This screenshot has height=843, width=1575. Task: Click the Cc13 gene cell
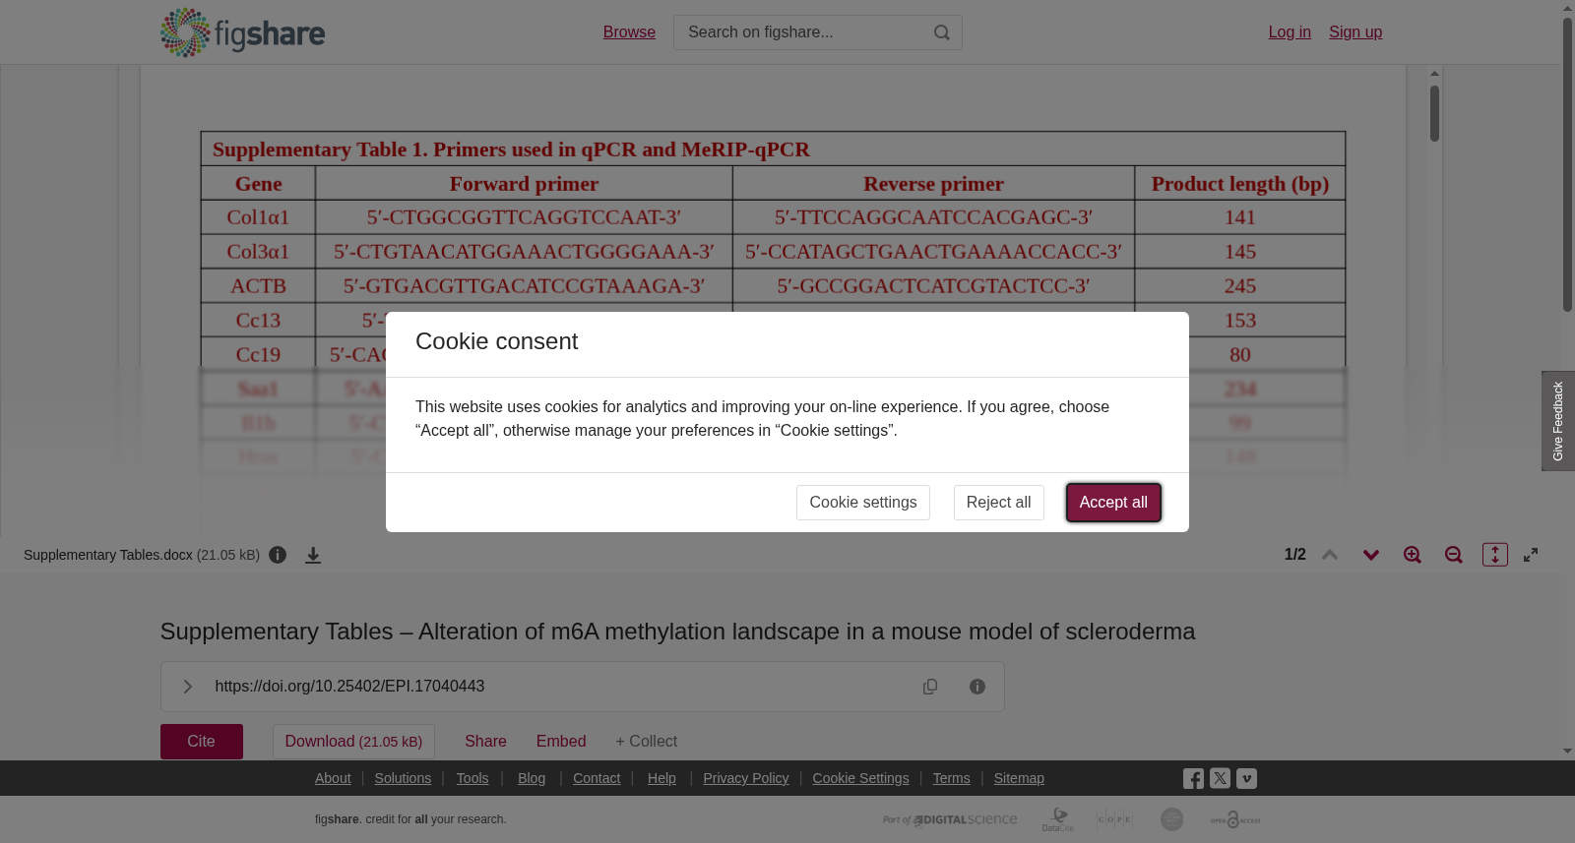[x=258, y=321]
